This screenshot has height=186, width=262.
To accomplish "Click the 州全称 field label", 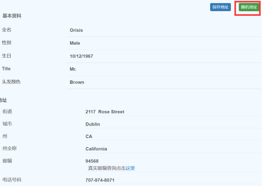I will pos(9,149).
